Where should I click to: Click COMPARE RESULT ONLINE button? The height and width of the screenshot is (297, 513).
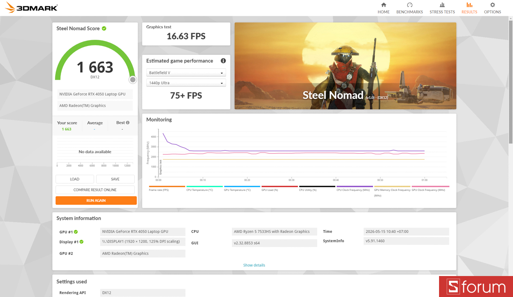[95, 190]
